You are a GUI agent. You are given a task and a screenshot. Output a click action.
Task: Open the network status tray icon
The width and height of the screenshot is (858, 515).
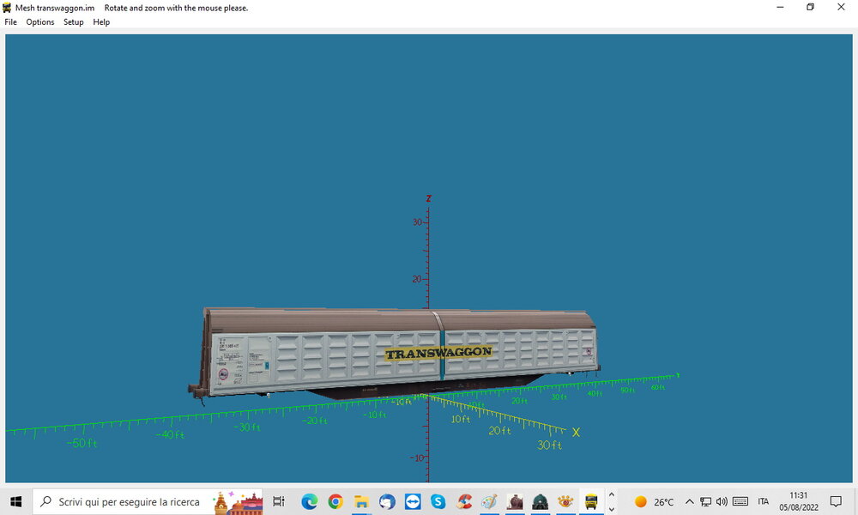point(706,501)
